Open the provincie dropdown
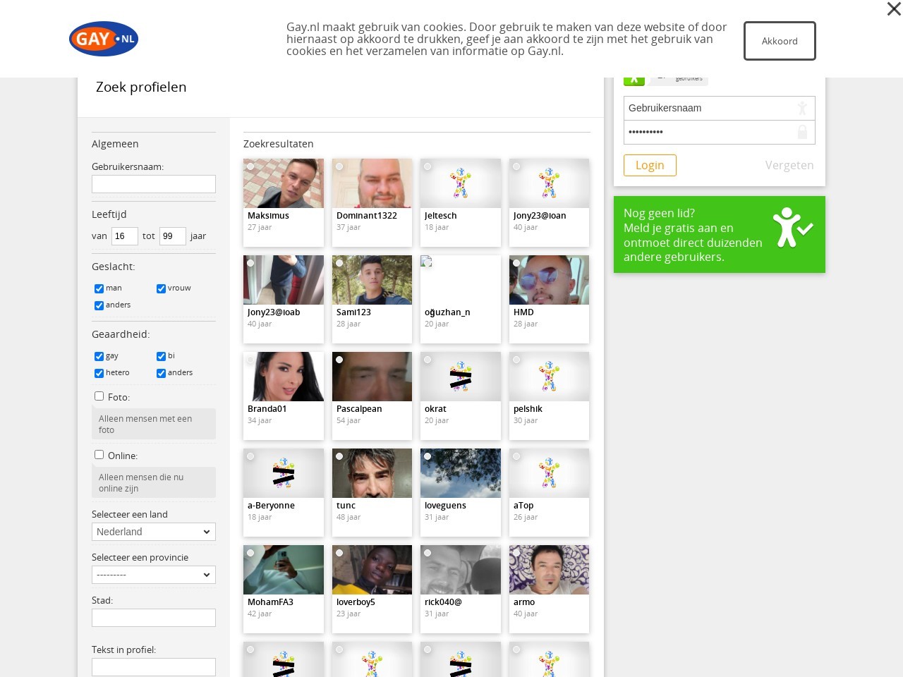This screenshot has height=677, width=903. pyautogui.click(x=154, y=575)
